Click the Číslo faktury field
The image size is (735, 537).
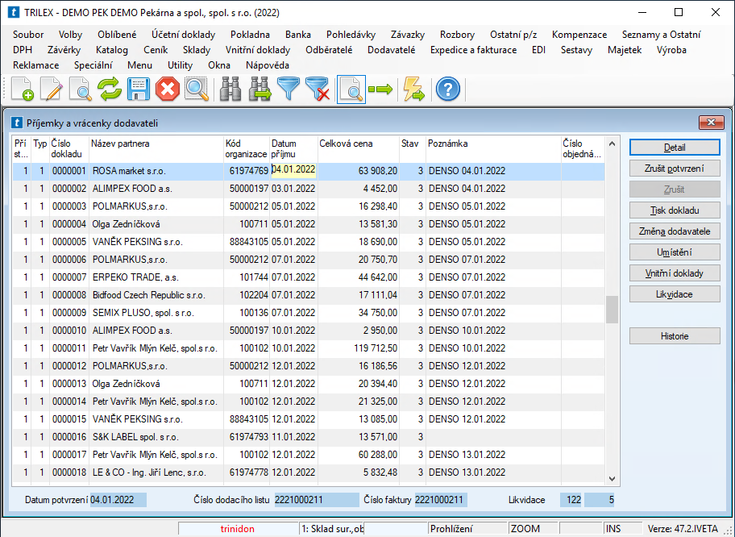441,500
